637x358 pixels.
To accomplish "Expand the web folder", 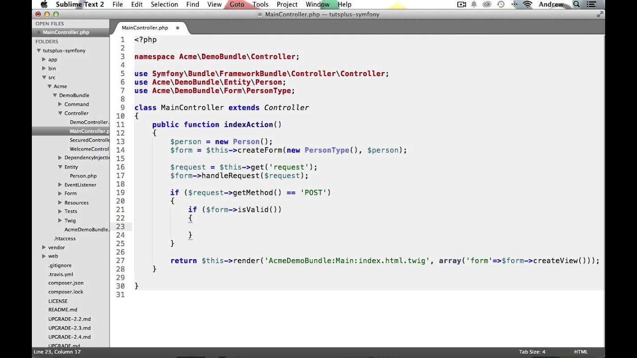I will click(x=44, y=256).
